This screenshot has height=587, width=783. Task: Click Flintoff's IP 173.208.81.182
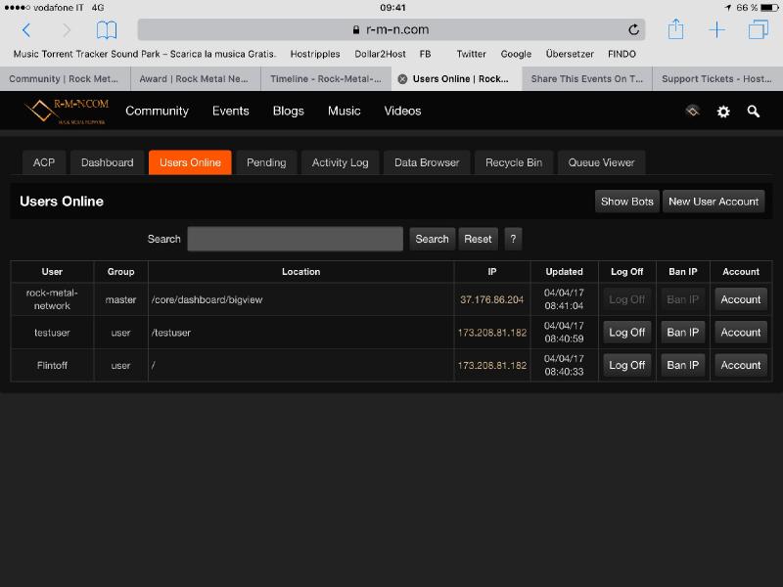492,365
